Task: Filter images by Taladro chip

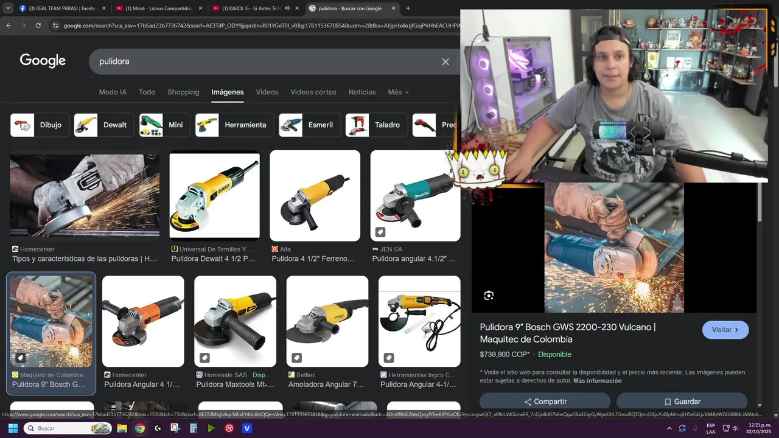Action: pyautogui.click(x=376, y=125)
